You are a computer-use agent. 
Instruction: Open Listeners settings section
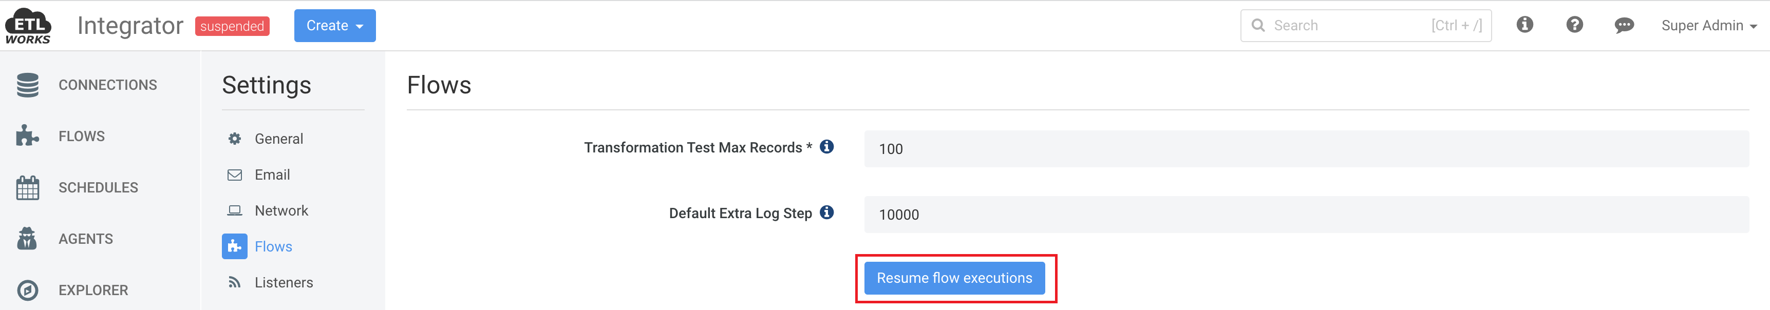click(x=284, y=283)
